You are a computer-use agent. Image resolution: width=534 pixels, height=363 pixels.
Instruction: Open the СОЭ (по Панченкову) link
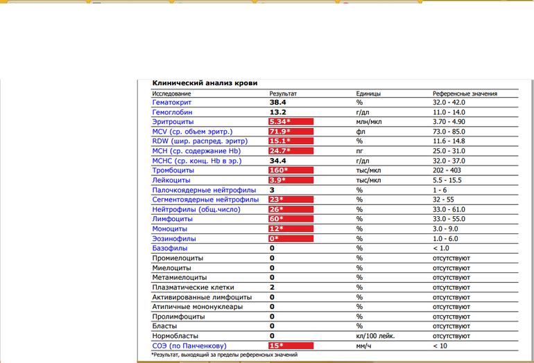[189, 345]
